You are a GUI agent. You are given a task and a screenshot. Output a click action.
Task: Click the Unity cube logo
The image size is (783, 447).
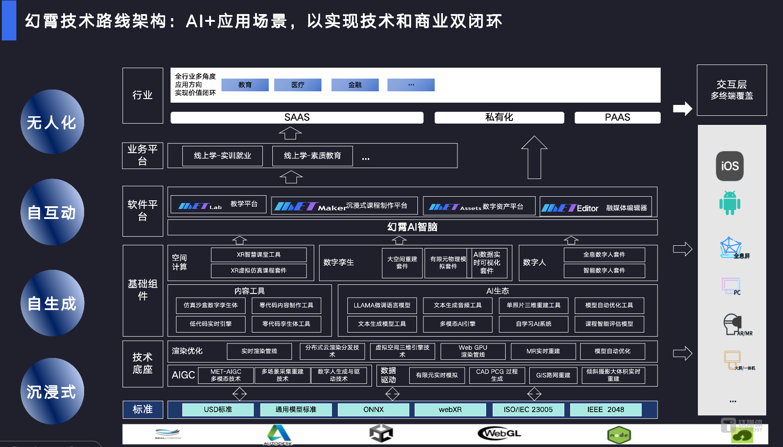381,433
